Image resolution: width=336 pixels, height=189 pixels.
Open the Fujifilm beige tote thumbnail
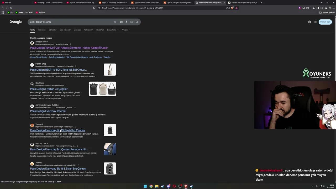[110, 70]
